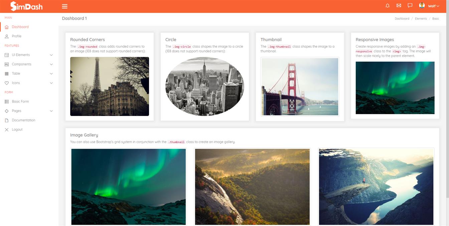Open the UI Elements menu item
Screen dimensions: 449x226
[21, 55]
